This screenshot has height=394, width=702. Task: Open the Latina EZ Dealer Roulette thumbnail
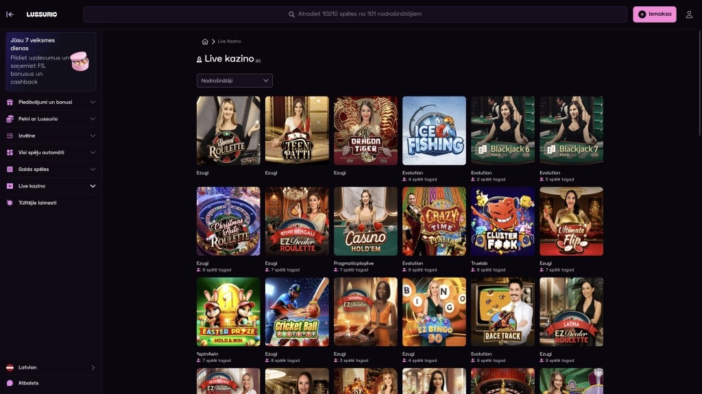(571, 312)
